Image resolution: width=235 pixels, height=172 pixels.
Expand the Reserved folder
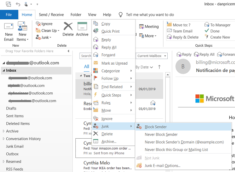pos(4,161)
